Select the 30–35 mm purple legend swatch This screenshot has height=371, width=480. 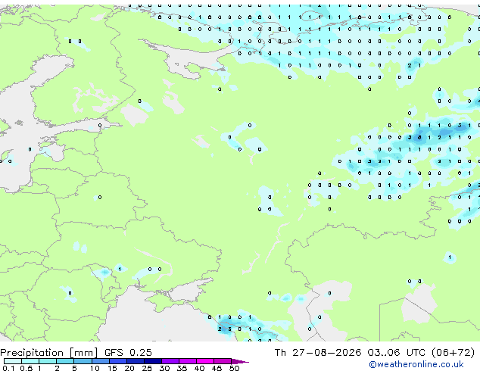coord(170,361)
